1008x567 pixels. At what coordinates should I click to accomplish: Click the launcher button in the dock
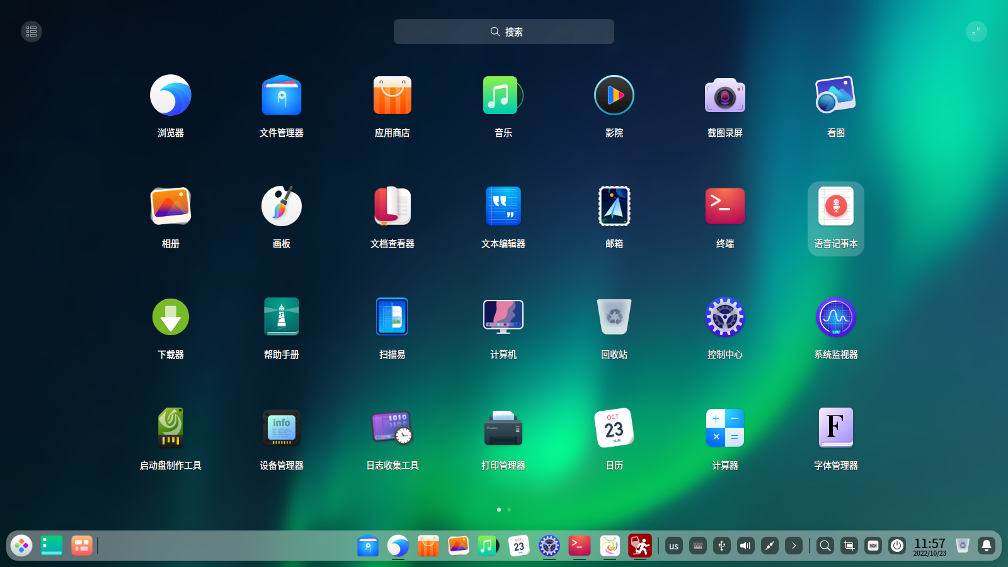coord(21,546)
